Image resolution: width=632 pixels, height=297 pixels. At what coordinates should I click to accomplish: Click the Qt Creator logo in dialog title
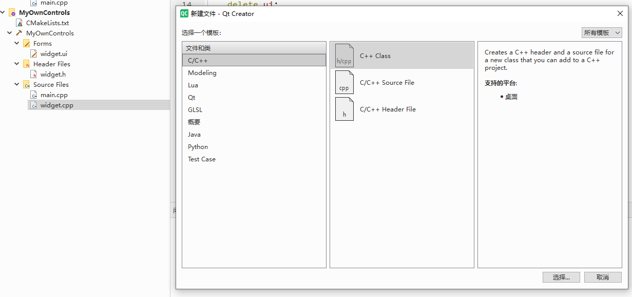184,14
